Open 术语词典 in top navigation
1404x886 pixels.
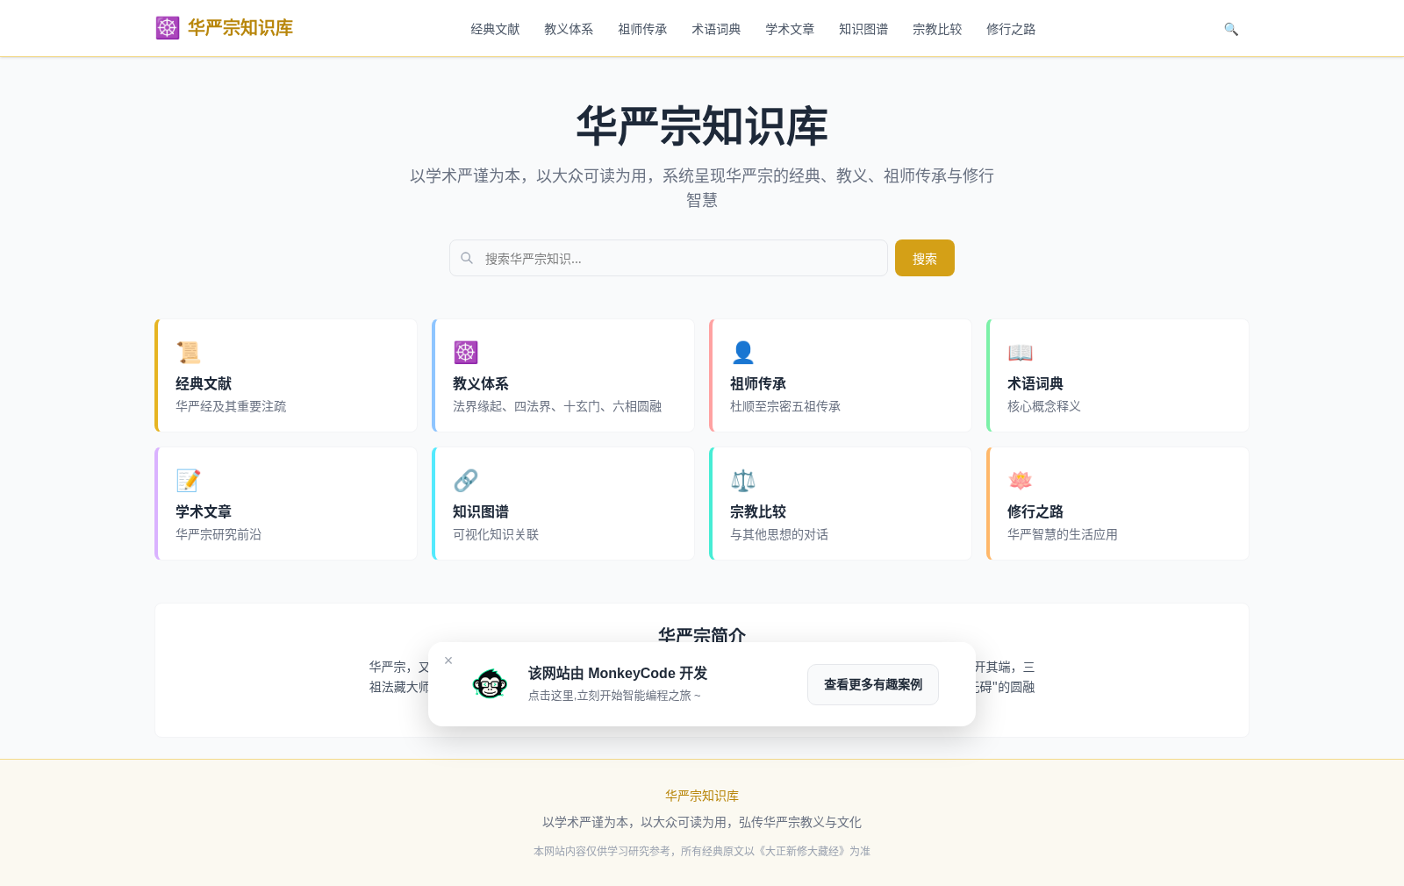click(x=716, y=29)
